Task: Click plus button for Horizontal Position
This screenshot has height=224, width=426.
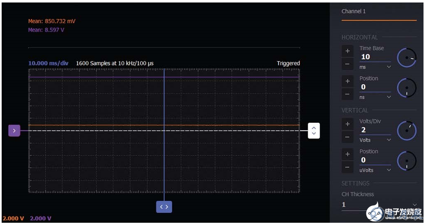Action: 347,81
